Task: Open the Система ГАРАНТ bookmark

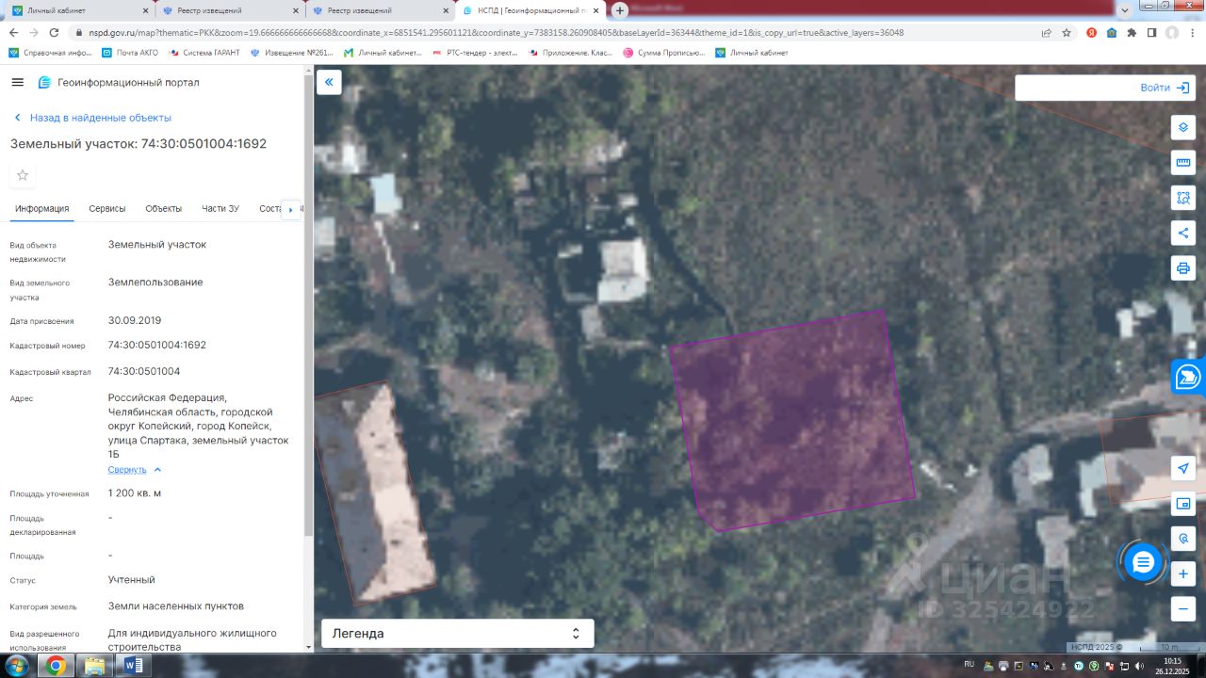Action: coord(204,53)
